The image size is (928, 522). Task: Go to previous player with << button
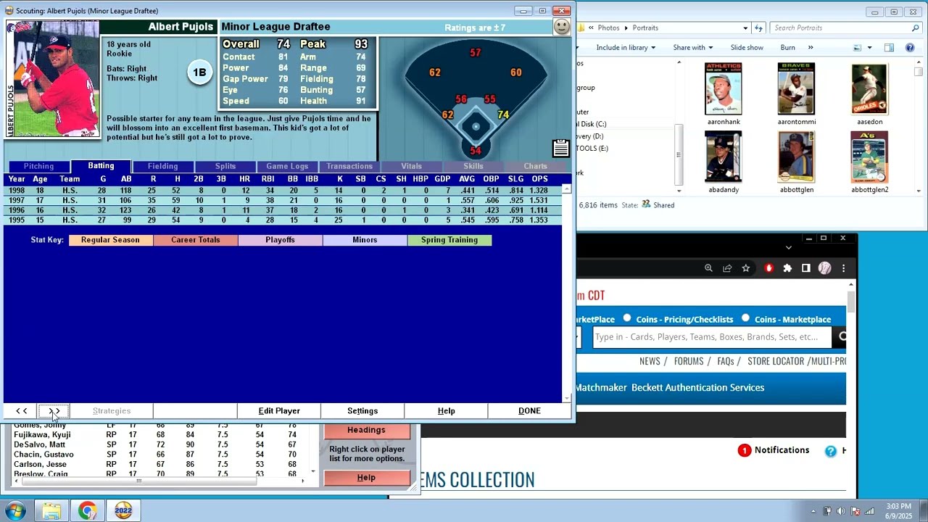(x=22, y=411)
